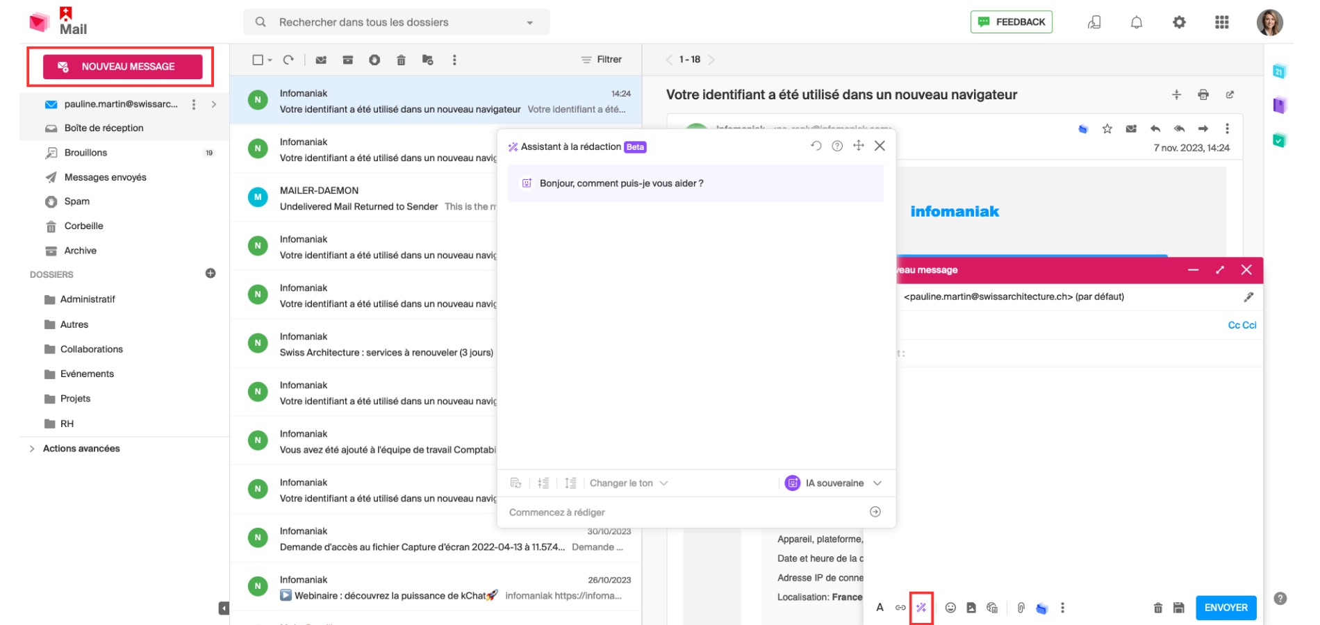Open the support chat icon in top bar
The width and height of the screenshot is (1320, 625).
1094,22
